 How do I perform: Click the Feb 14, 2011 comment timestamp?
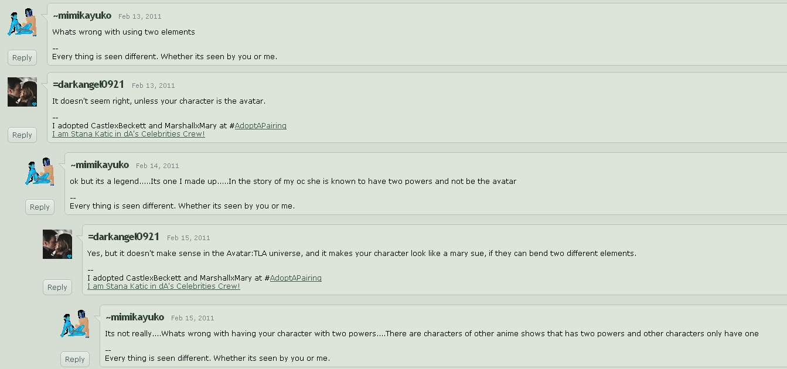[158, 166]
